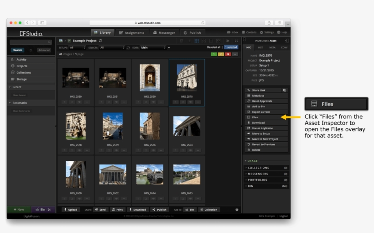The image size is (374, 233).
Task: Collapse the Recent section
Action: pos(10,87)
